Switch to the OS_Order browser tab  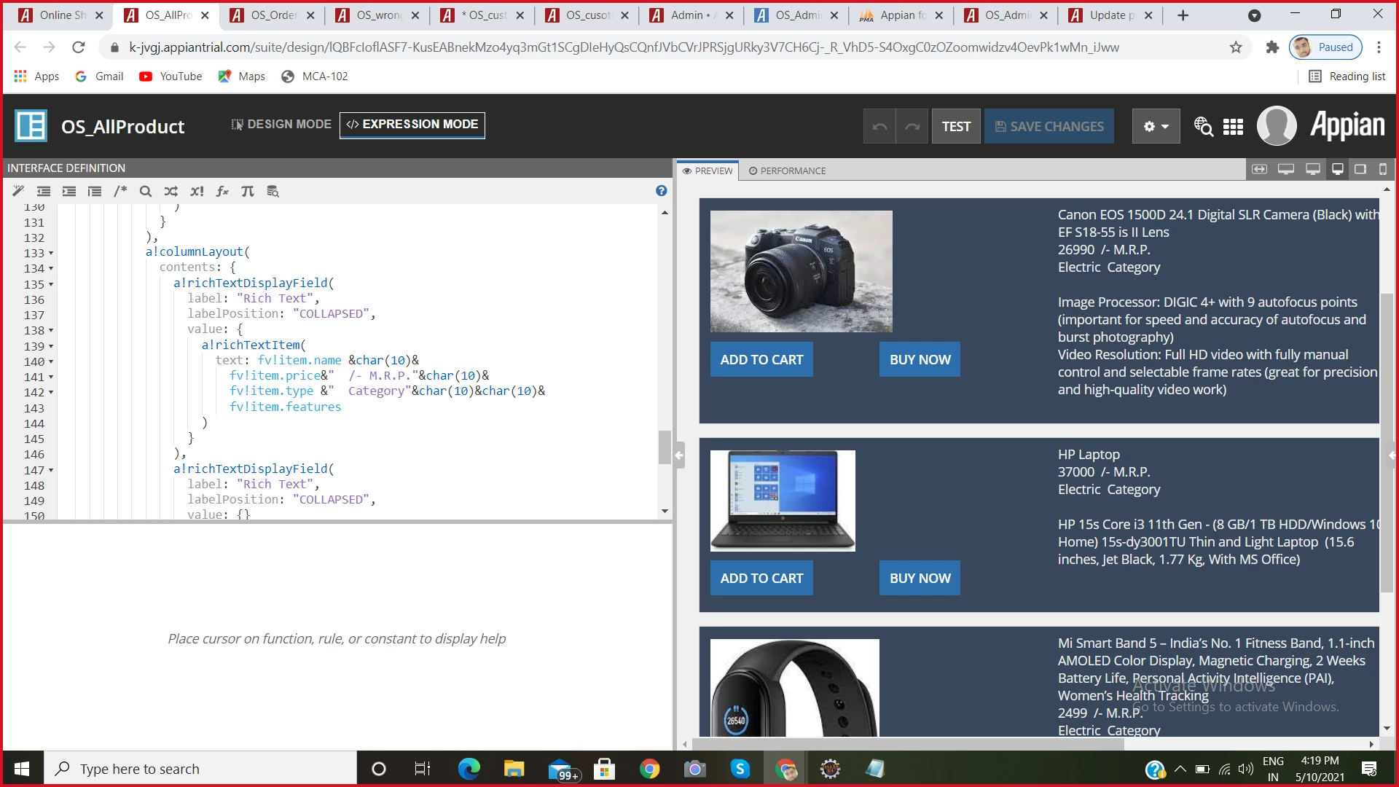click(x=273, y=15)
